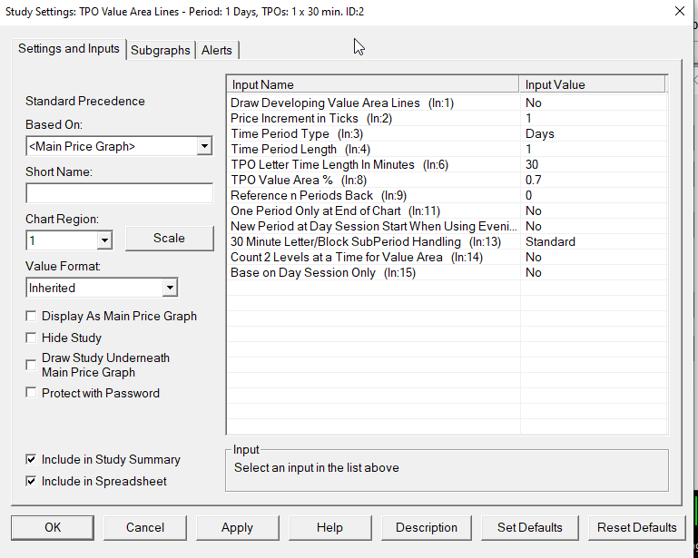Click the OK button

pyautogui.click(x=53, y=527)
